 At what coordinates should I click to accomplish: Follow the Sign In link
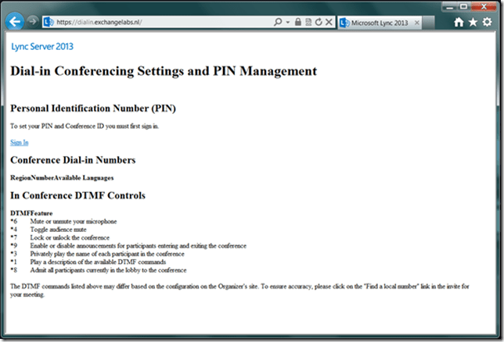click(x=20, y=142)
